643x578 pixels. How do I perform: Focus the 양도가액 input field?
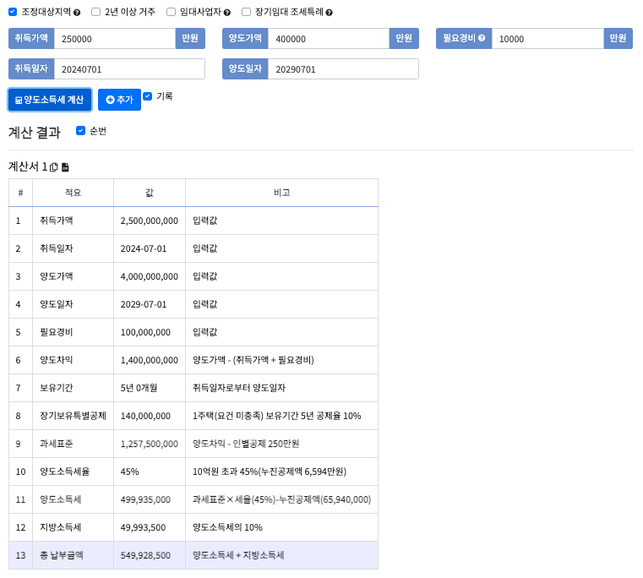[329, 39]
